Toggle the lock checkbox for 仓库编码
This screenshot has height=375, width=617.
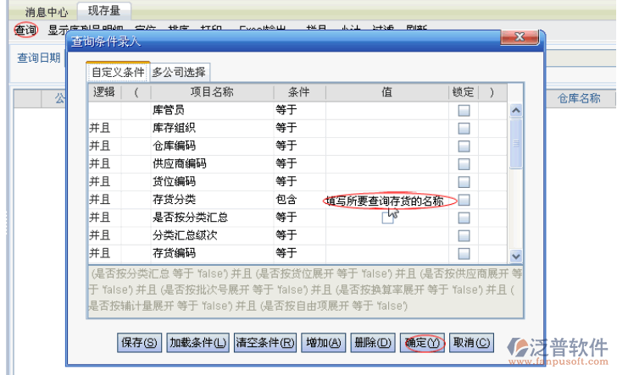[464, 146]
